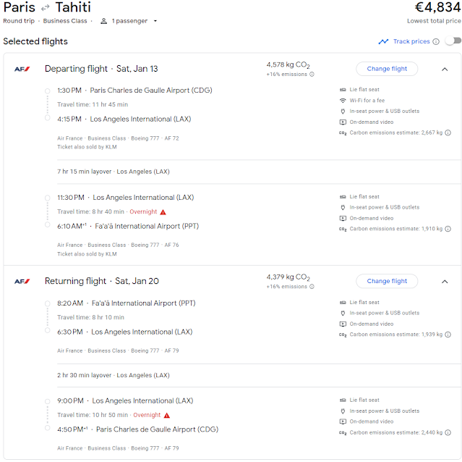
Task: Click info icon beside 4,379 kg emissions
Action: (312, 287)
